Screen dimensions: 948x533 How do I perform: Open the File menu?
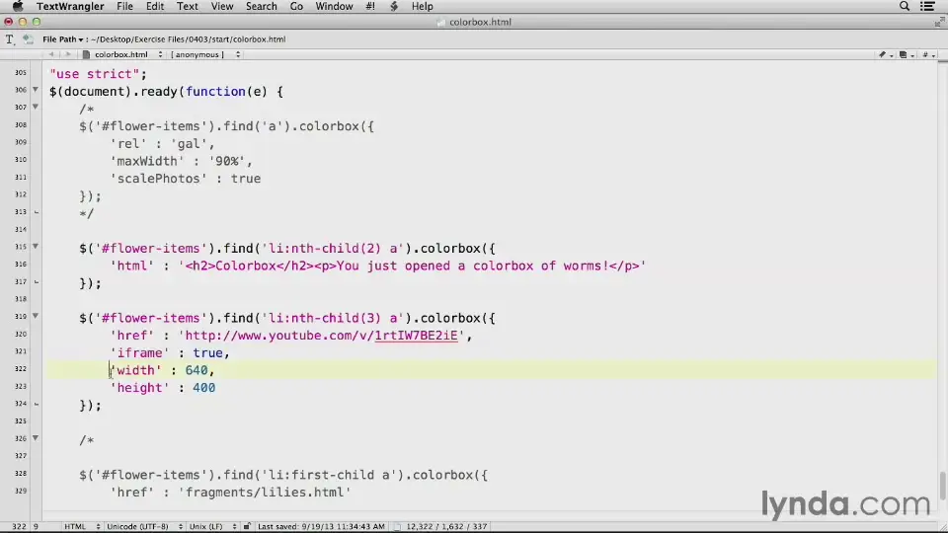[124, 6]
